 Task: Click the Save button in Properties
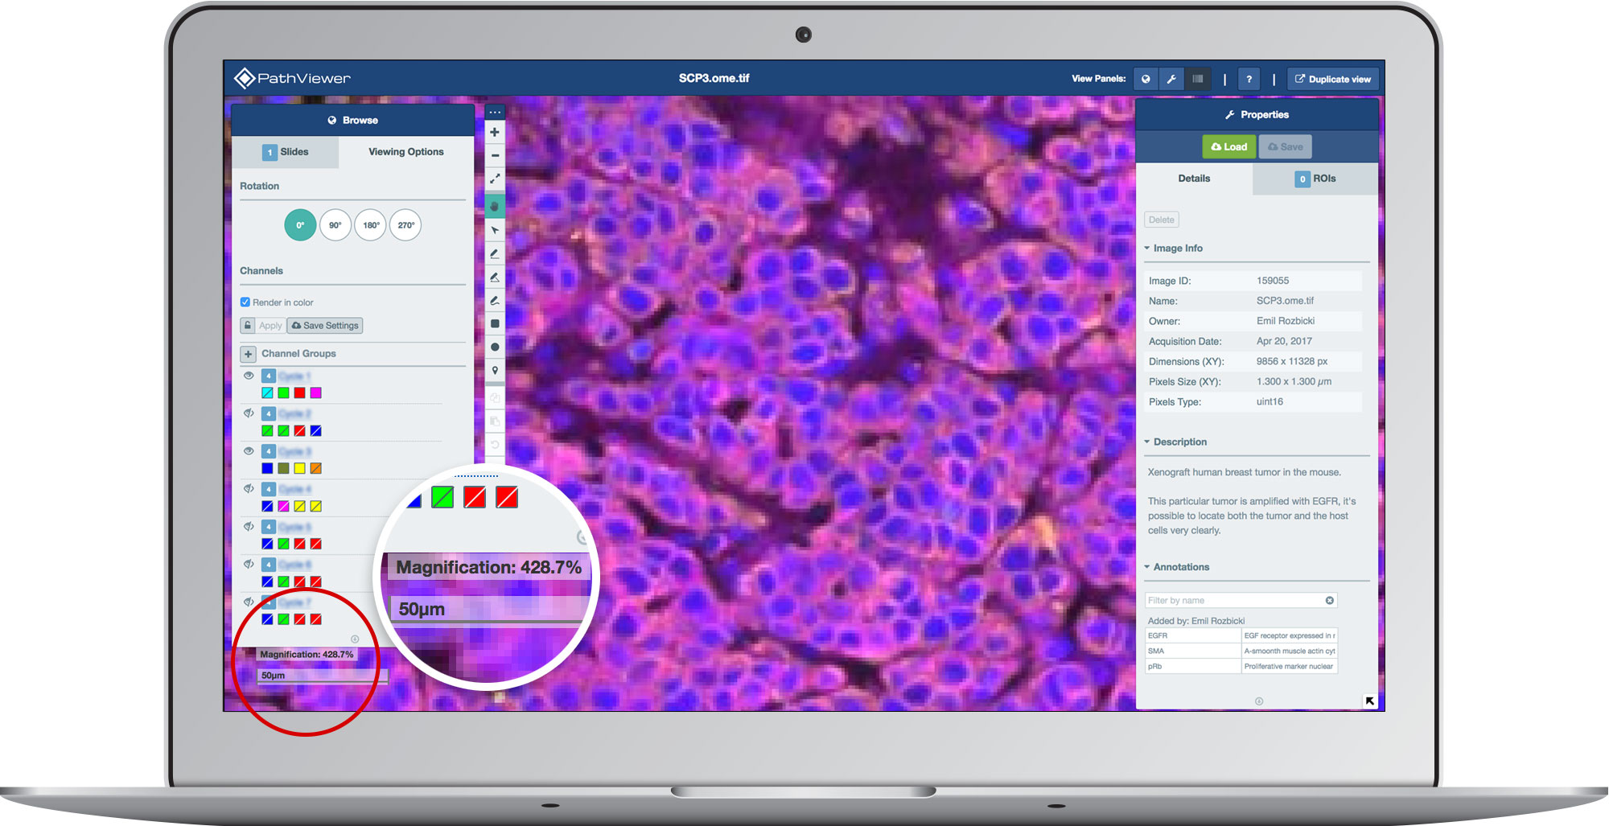[1285, 146]
